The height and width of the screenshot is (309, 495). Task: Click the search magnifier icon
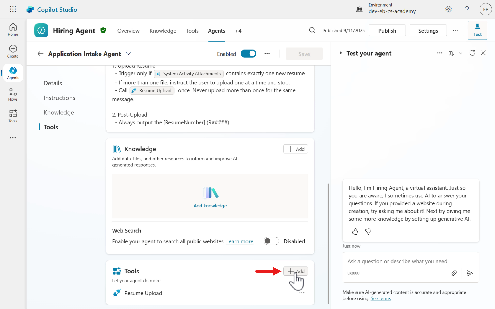tap(312, 30)
